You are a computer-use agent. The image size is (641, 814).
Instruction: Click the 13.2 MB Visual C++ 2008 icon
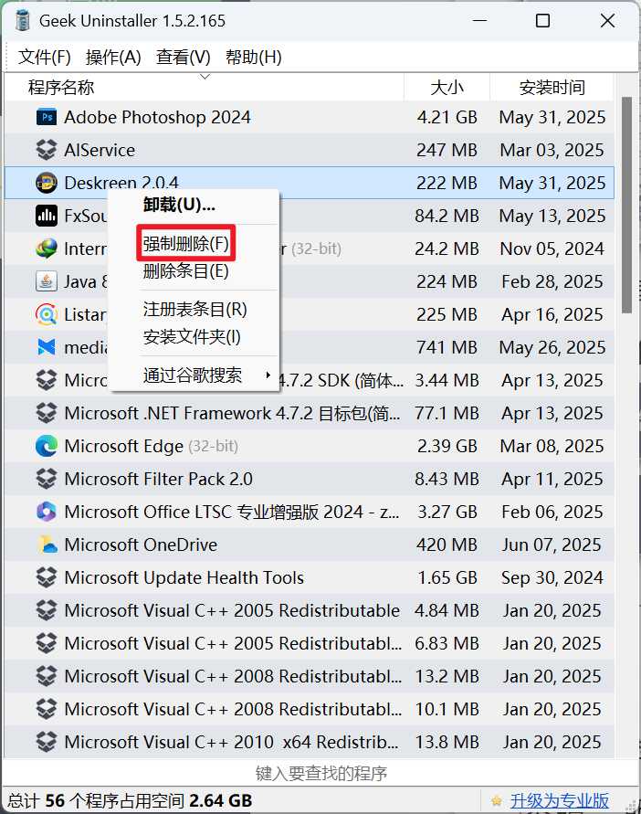[47, 676]
